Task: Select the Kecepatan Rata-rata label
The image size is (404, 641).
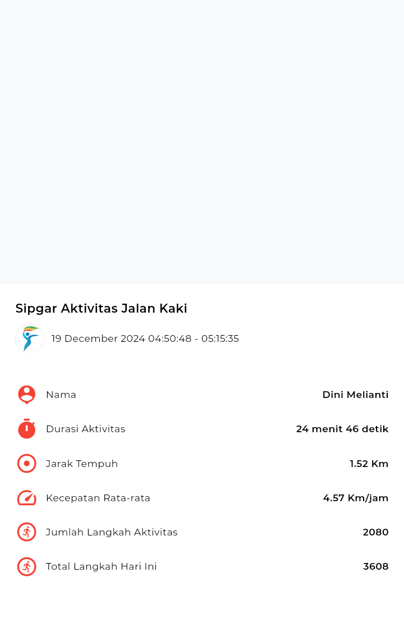Action: (98, 498)
